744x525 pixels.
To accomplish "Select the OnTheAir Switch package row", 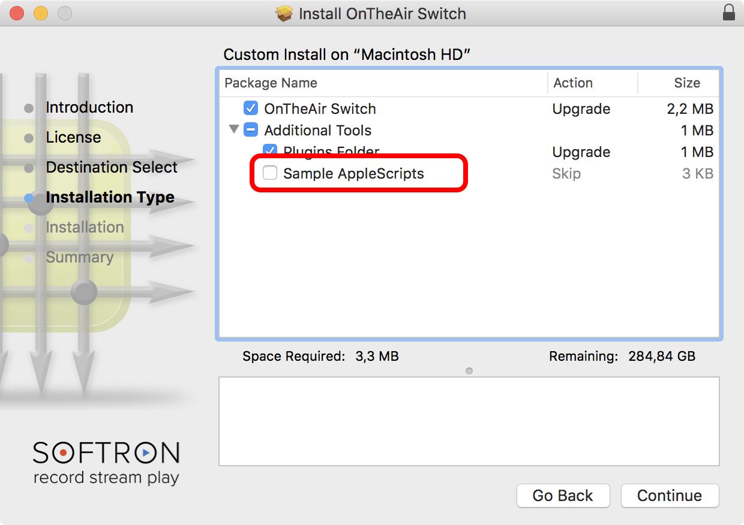I will (x=469, y=108).
